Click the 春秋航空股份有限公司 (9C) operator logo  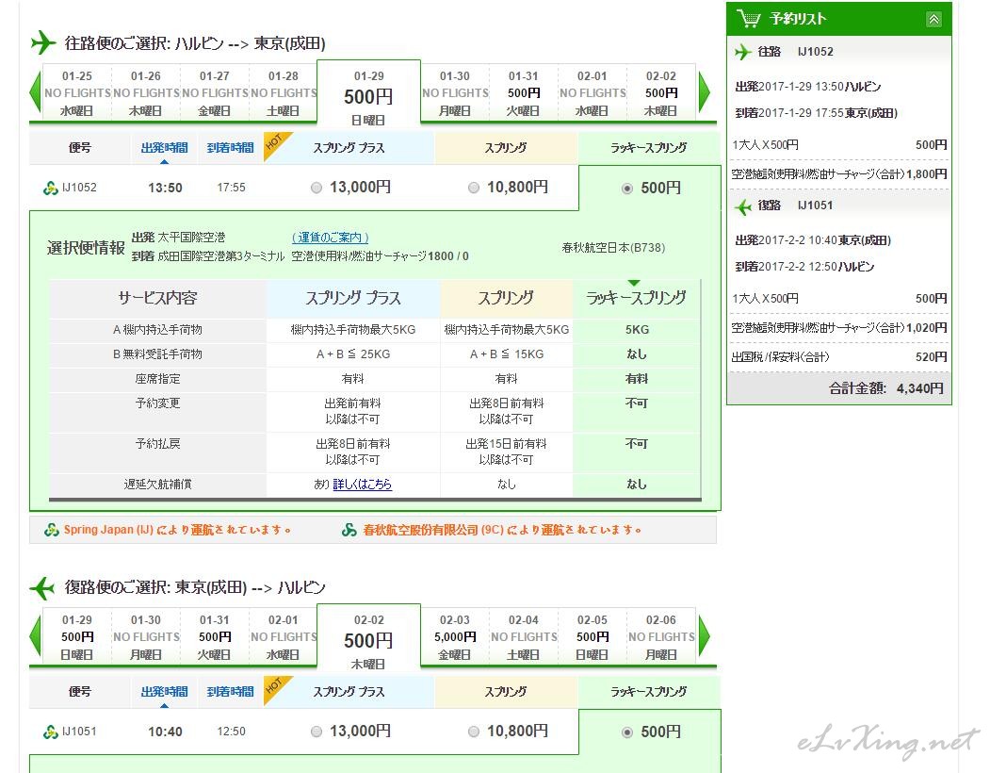pyautogui.click(x=349, y=531)
